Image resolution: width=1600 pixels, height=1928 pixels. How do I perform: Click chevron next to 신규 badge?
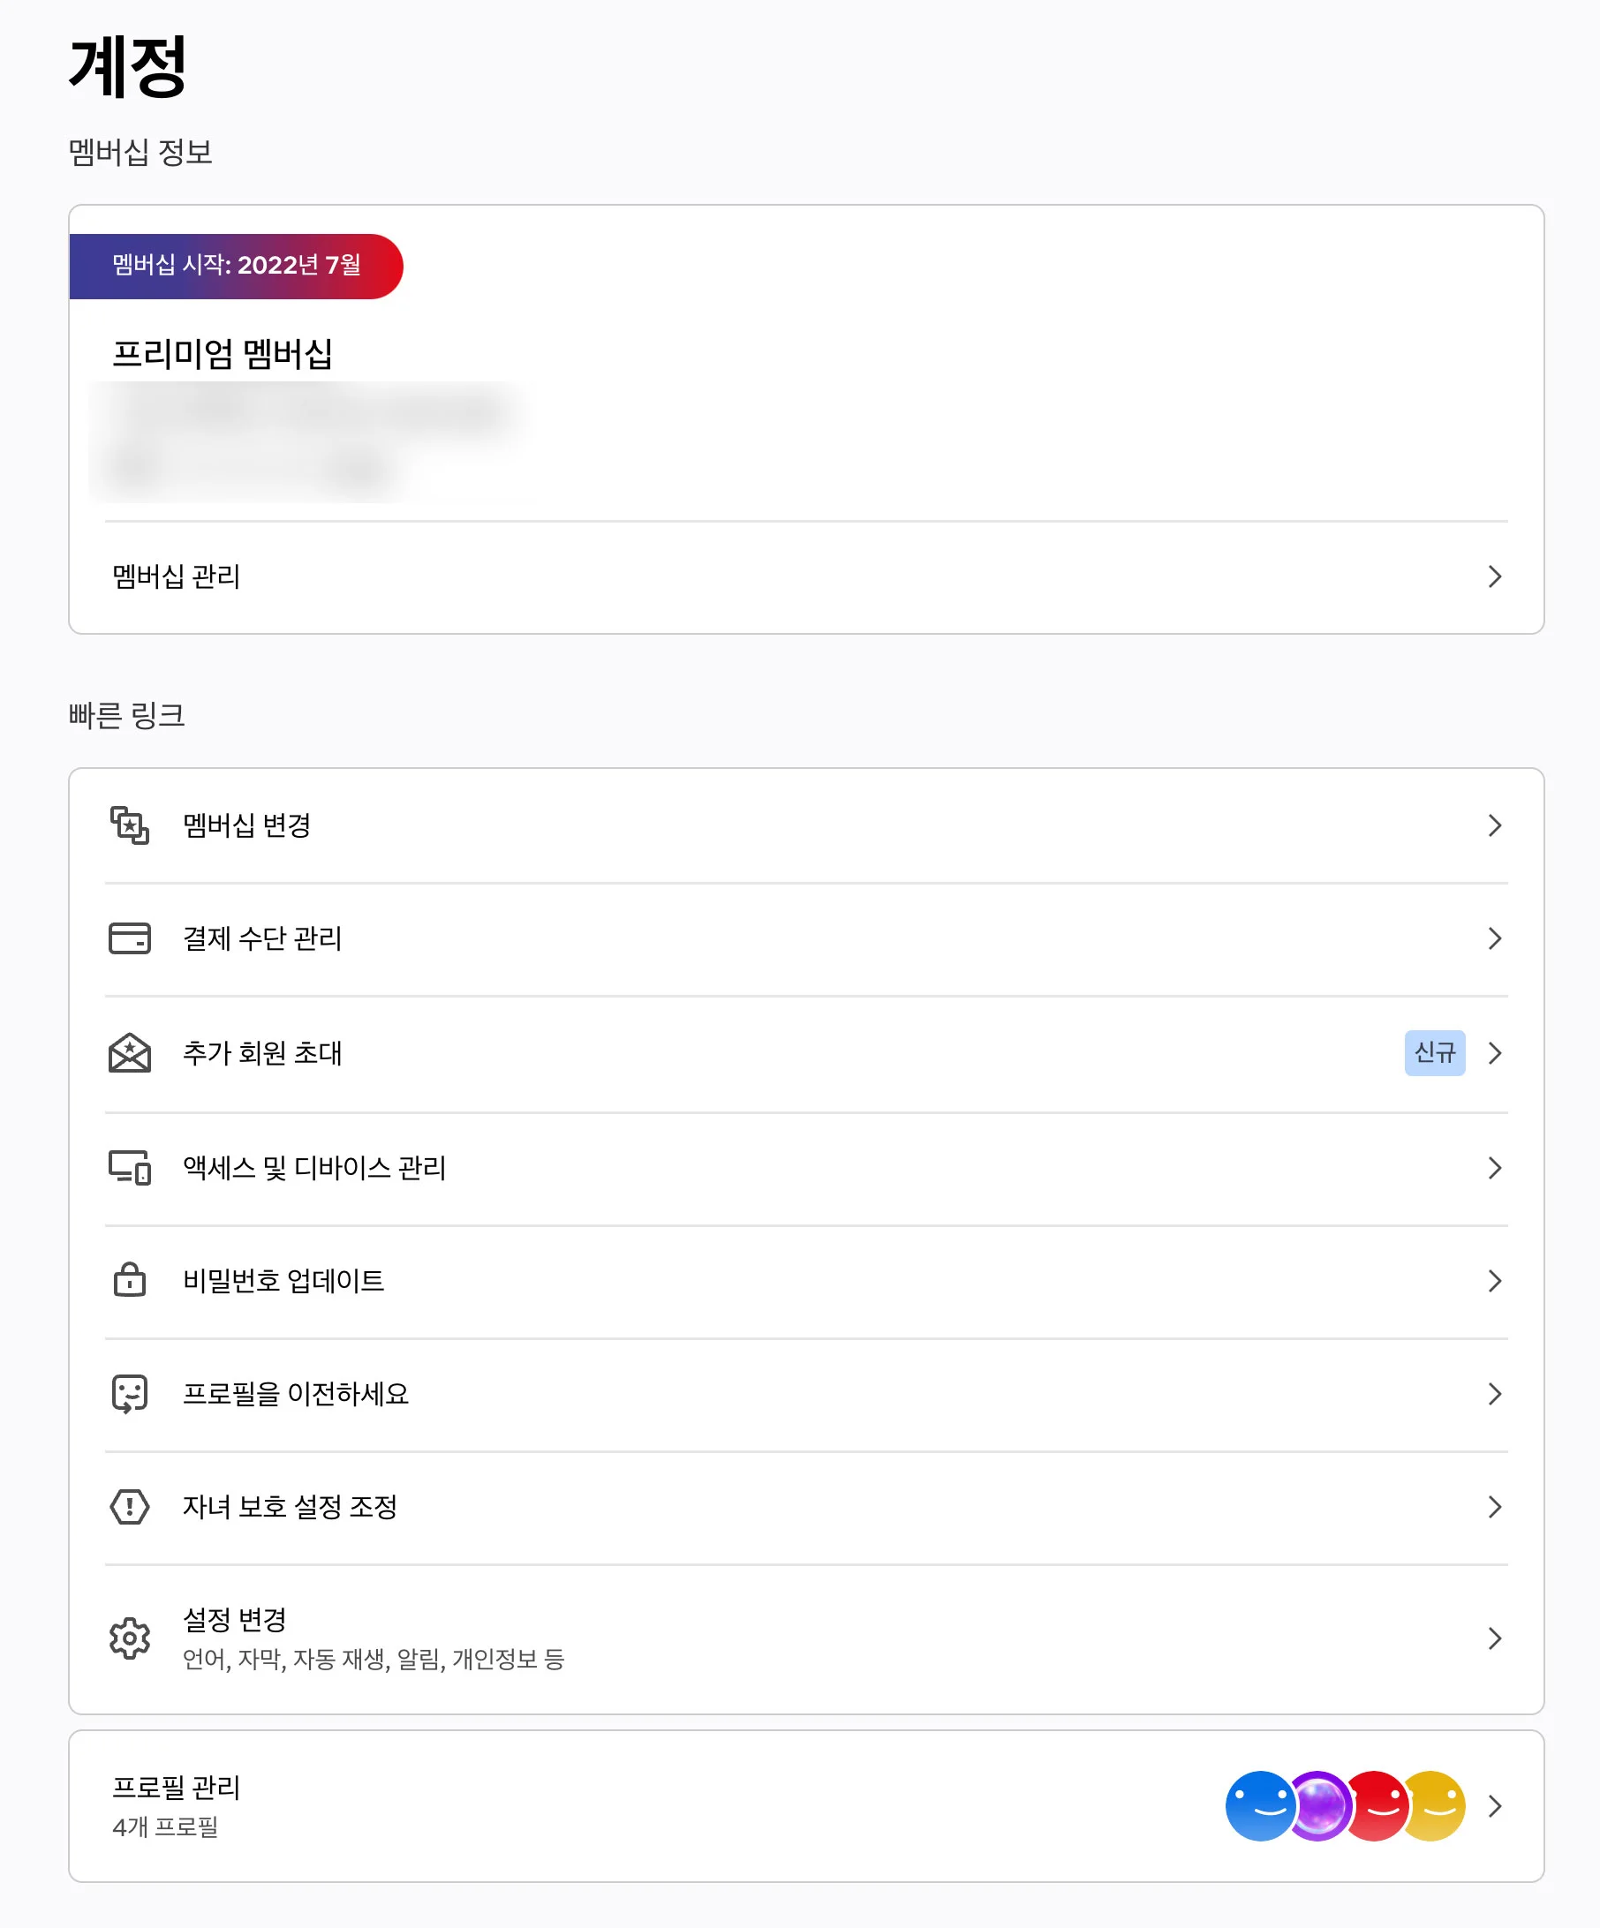pyautogui.click(x=1494, y=1053)
